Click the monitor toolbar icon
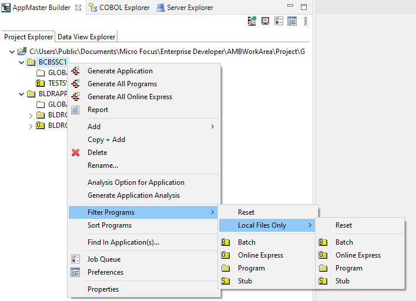Viewport: 416px width, 301px height. [x=265, y=21]
